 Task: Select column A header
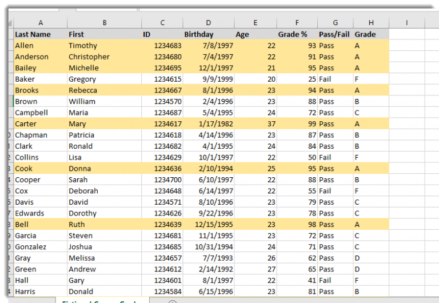point(40,22)
